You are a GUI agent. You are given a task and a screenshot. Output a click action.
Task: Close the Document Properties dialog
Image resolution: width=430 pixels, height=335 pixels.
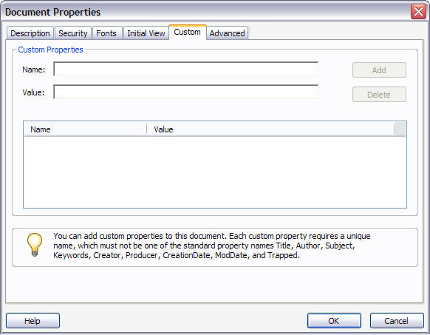pyautogui.click(x=418, y=12)
